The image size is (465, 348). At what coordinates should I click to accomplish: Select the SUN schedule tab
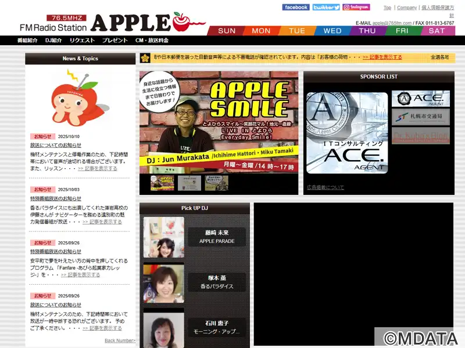[227, 31]
